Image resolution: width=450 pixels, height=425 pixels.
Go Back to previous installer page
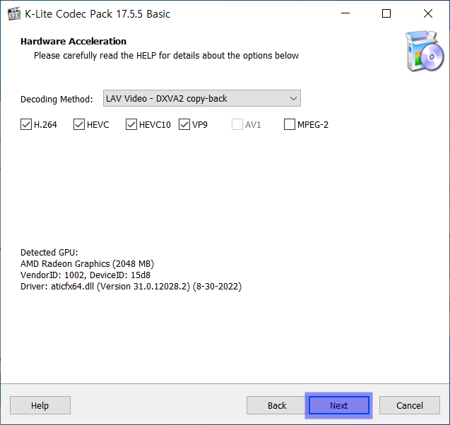[x=277, y=405]
